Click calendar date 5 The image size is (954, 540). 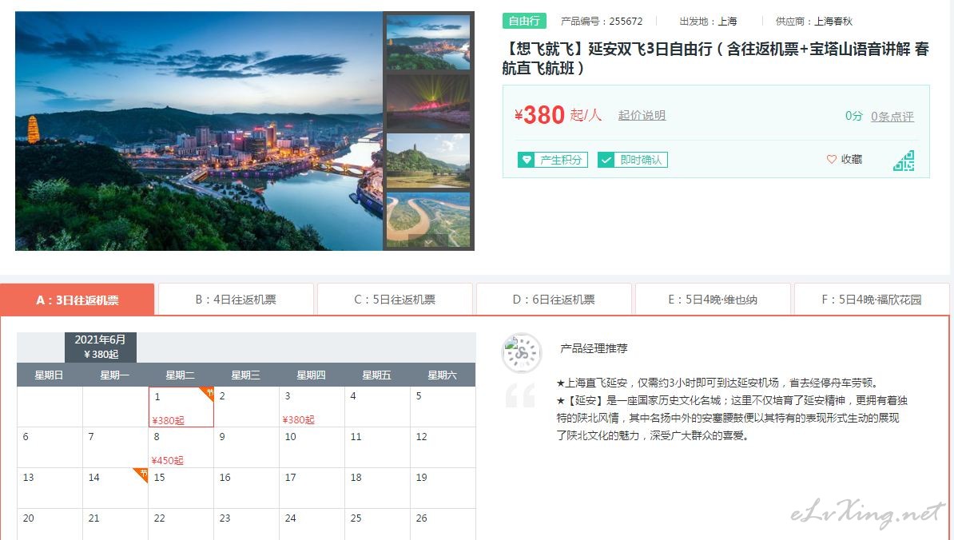[x=443, y=407]
